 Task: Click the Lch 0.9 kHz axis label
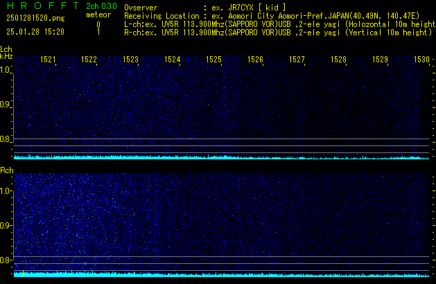coord(5,105)
